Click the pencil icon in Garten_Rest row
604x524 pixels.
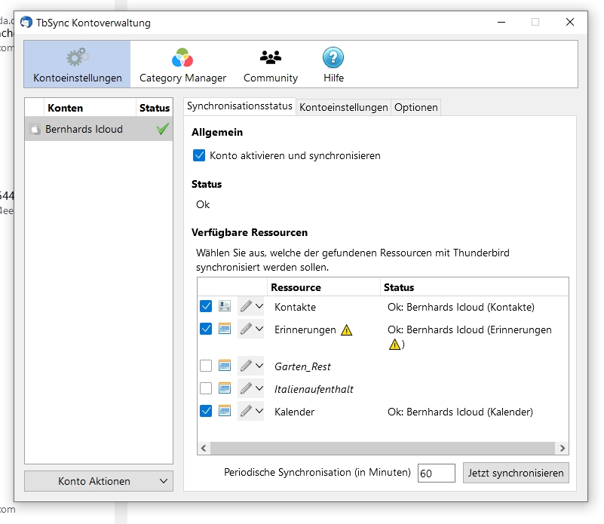point(246,365)
